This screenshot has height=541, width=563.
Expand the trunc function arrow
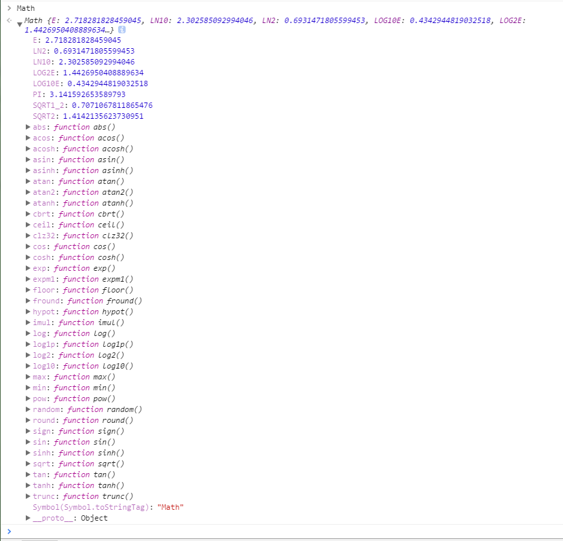coord(28,496)
